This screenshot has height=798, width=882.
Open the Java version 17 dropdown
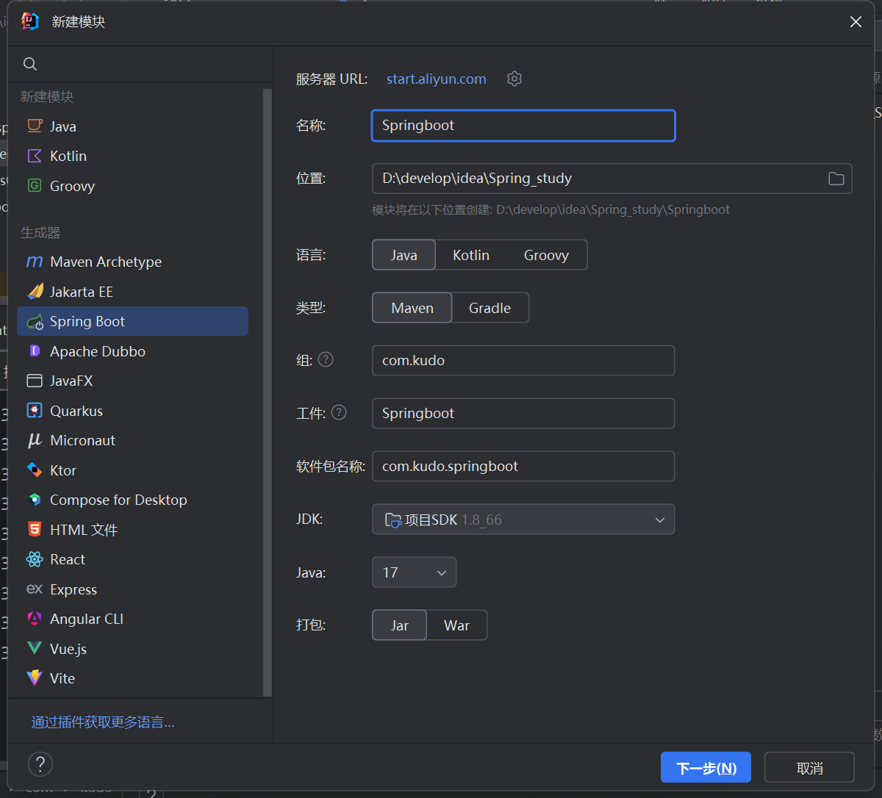coord(414,572)
